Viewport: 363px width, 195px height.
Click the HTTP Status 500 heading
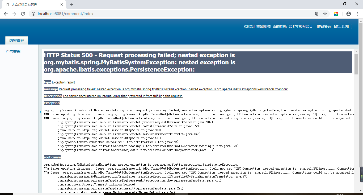(198, 62)
